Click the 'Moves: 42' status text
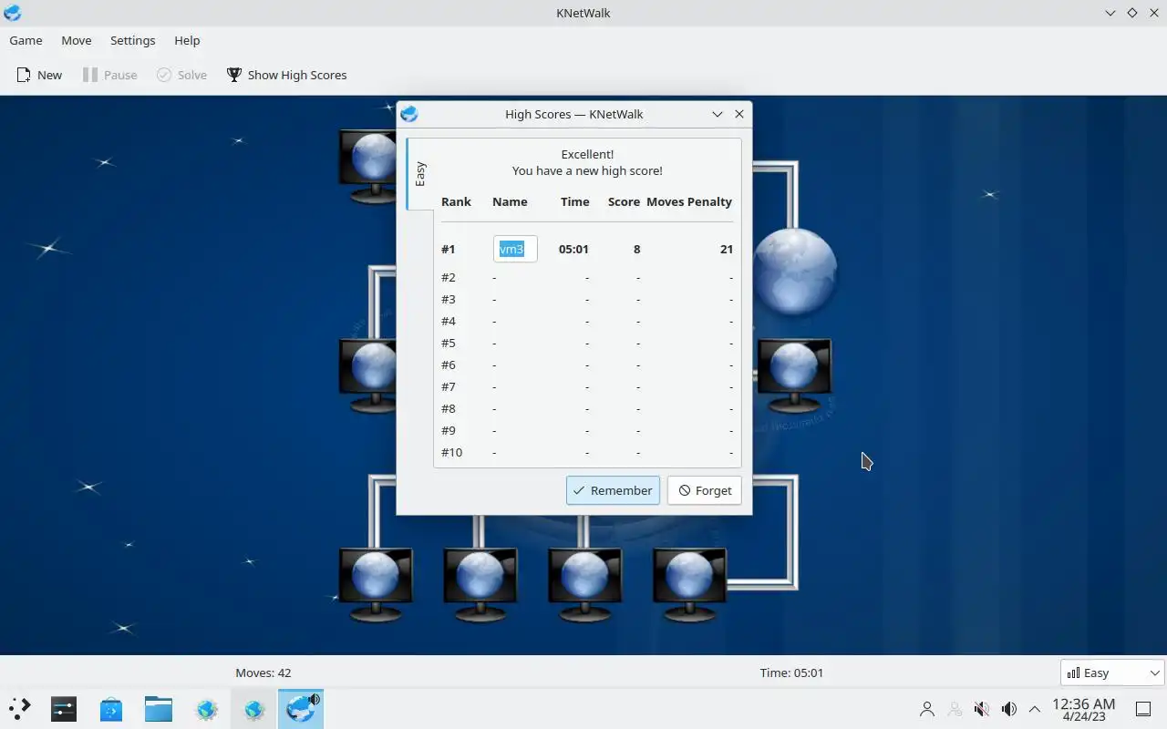Screen dimensions: 1167x729 click(263, 673)
